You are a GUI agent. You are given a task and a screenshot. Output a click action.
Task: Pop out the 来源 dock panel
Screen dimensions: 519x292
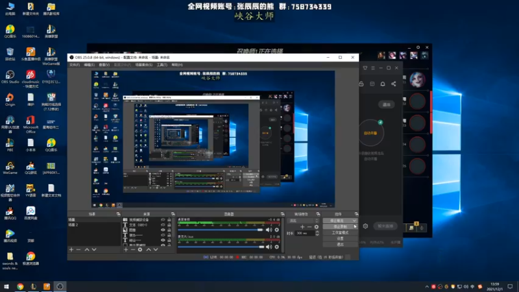[x=173, y=214]
